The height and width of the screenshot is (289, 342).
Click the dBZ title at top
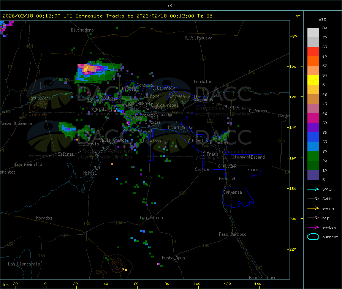click(171, 6)
